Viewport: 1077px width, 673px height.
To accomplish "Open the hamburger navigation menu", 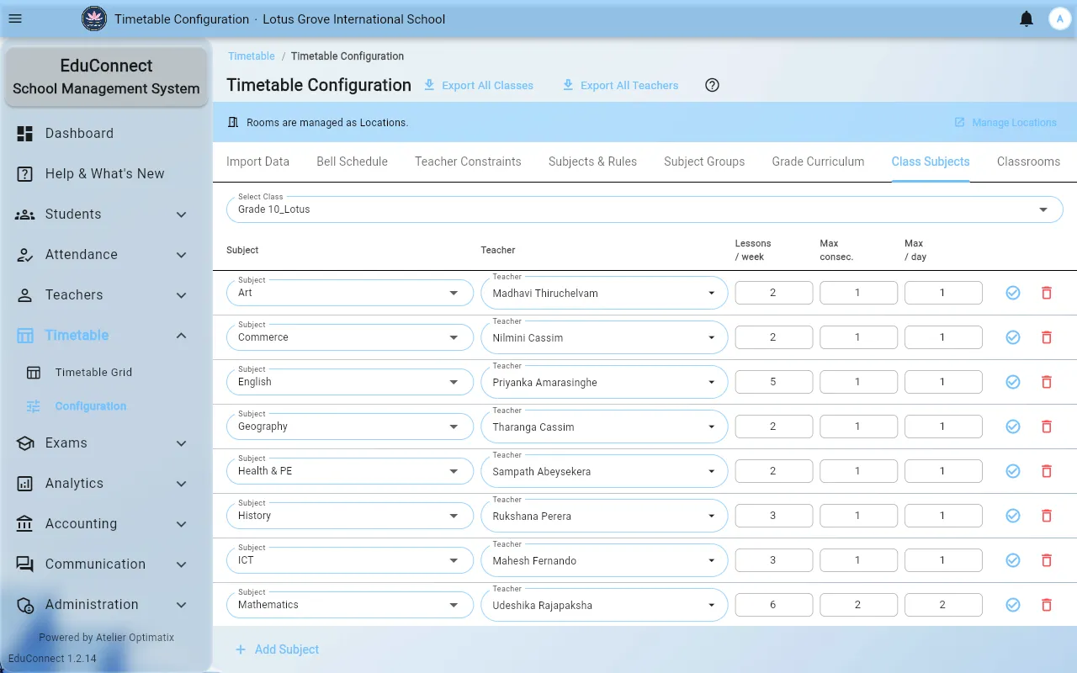I will click(15, 19).
